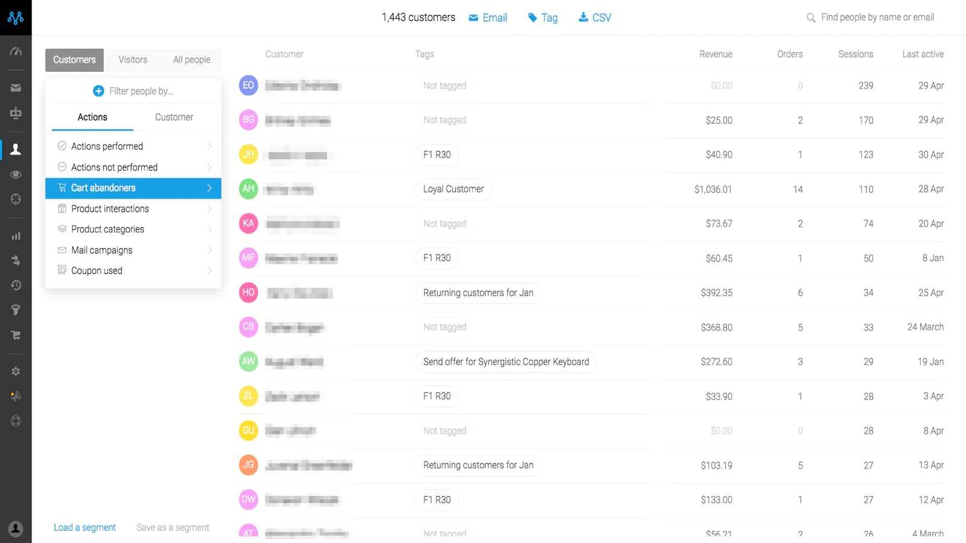Click the $392.35 revenue value

[x=717, y=293]
